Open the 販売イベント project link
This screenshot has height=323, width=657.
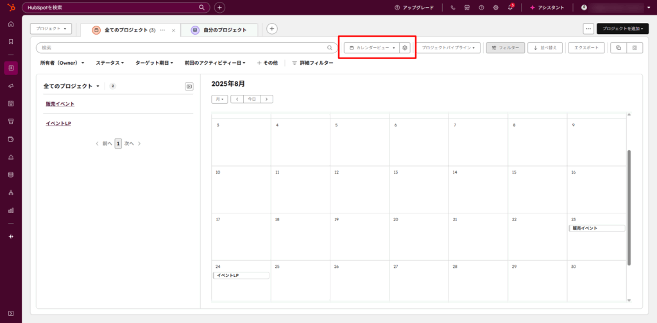pyautogui.click(x=60, y=104)
